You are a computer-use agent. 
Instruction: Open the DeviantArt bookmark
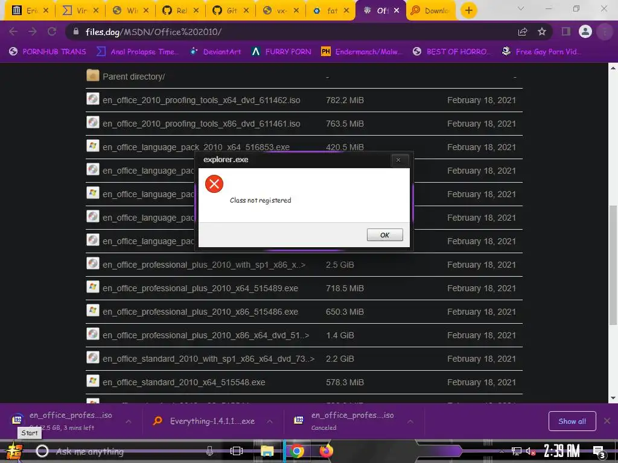pos(215,52)
